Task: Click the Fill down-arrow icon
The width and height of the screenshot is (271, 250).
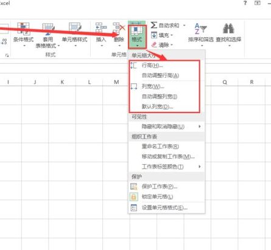Action: tap(154, 35)
